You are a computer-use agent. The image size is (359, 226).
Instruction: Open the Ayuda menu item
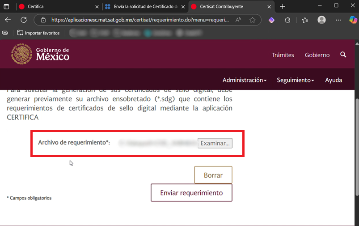(334, 80)
